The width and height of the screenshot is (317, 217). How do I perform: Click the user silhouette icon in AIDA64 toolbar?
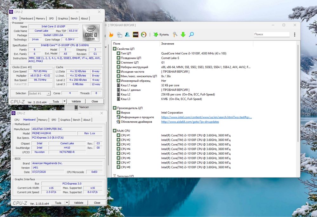point(127,34)
